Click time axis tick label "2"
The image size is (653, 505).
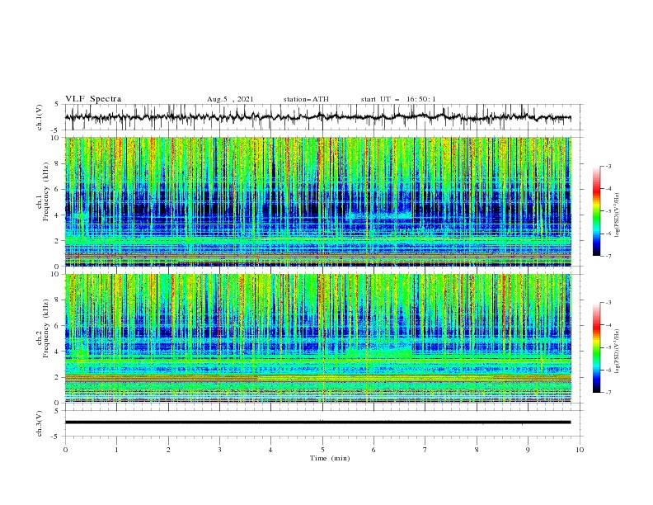[x=168, y=450]
